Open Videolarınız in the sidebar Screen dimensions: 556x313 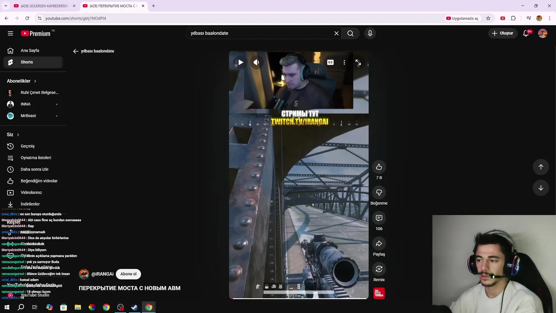pos(33,193)
